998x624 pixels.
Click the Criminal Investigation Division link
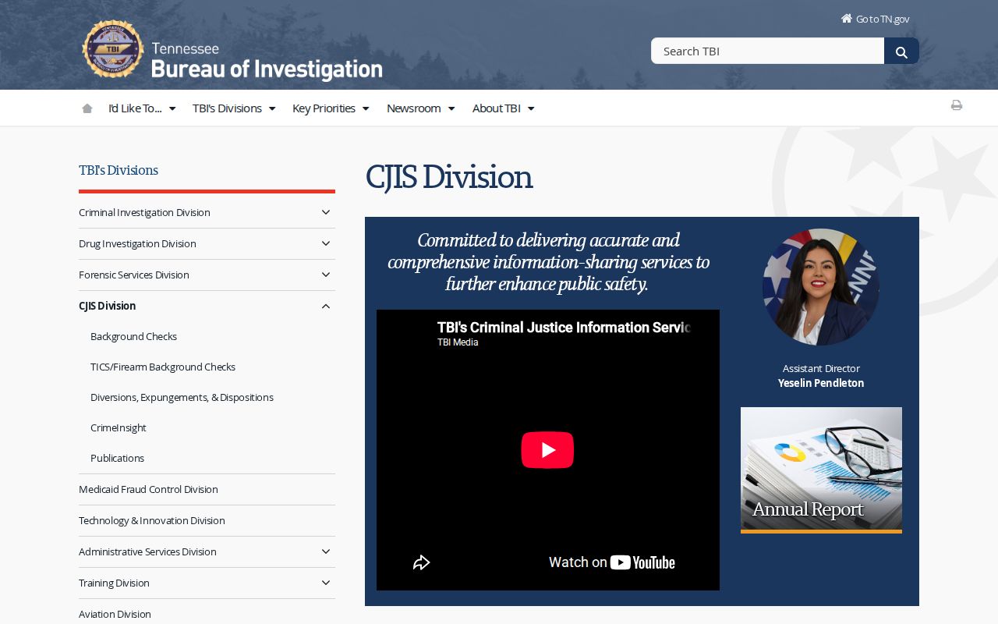coord(144,212)
